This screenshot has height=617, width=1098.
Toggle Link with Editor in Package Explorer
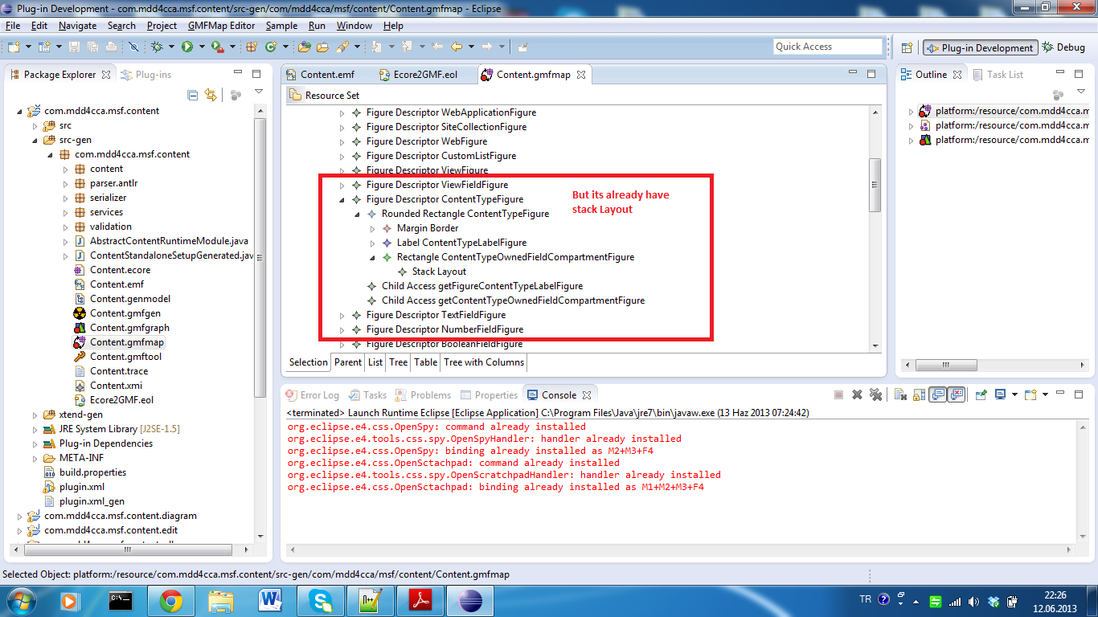(211, 95)
